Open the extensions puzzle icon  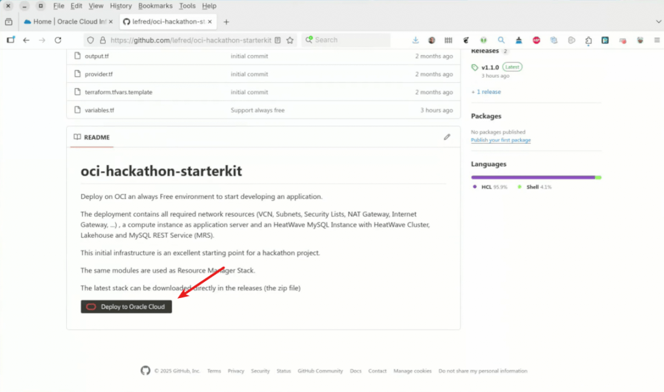point(589,40)
